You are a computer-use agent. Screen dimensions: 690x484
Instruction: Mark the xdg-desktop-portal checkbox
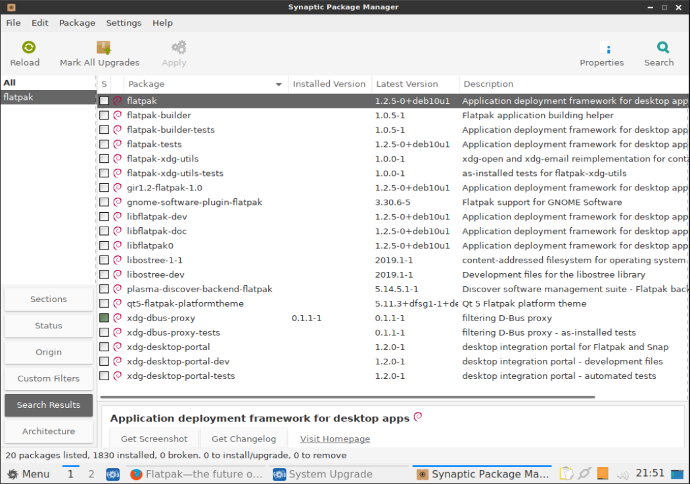(x=104, y=347)
